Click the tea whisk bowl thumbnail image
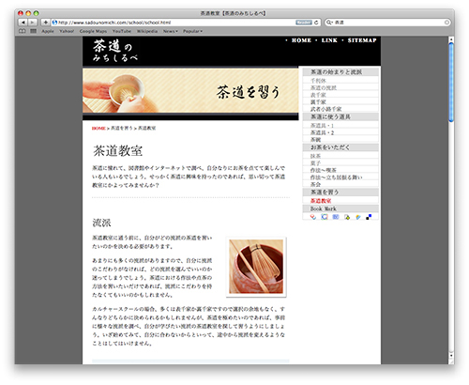 (x=256, y=267)
